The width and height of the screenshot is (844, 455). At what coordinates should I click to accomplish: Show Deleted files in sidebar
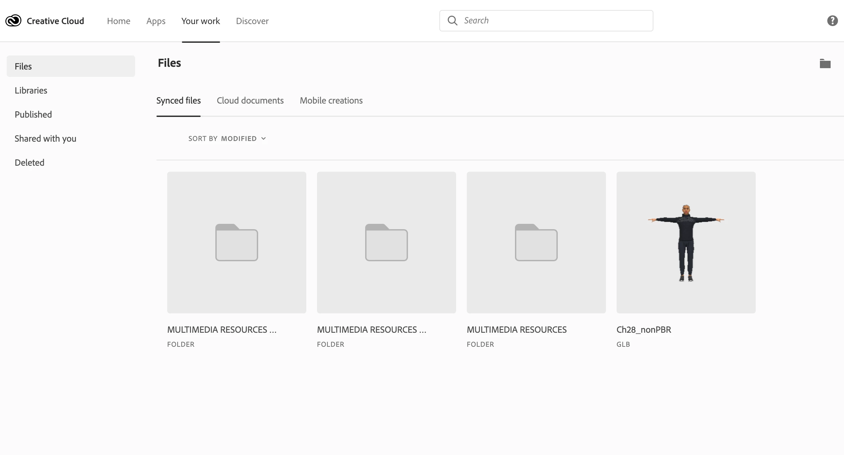[x=29, y=163]
